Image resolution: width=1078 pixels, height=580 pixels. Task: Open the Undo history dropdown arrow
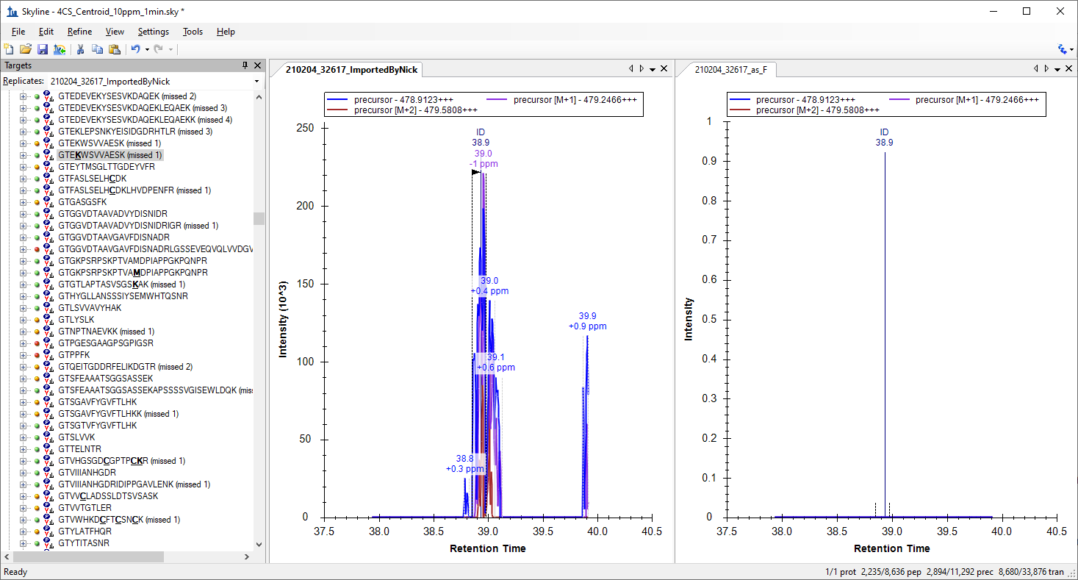pos(147,49)
